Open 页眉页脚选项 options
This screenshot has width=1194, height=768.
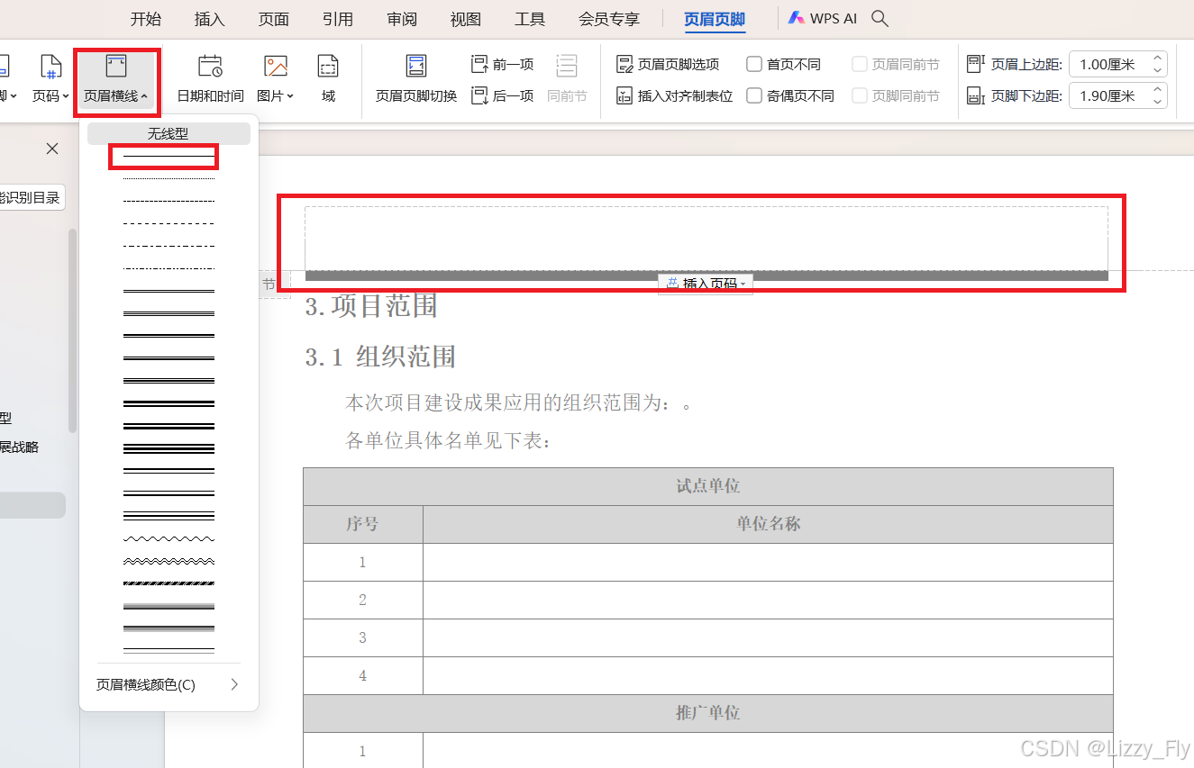[x=668, y=64]
